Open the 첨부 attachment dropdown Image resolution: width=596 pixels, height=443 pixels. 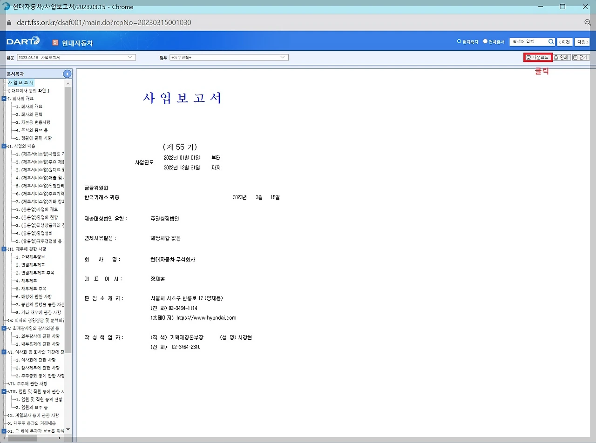(x=229, y=57)
